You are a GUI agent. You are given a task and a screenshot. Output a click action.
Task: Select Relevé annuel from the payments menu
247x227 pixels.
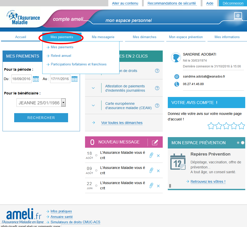61,56
